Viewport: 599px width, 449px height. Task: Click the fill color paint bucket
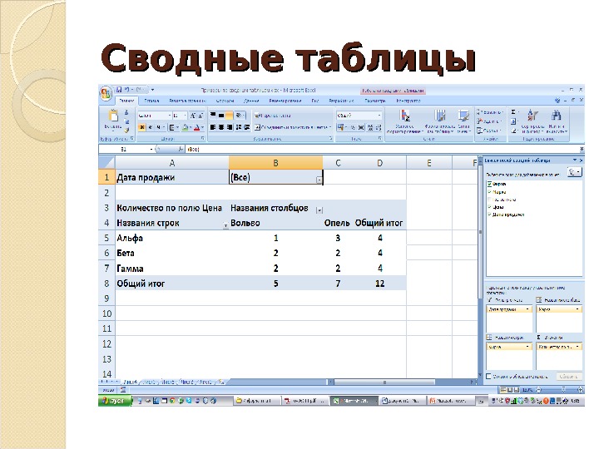(186, 127)
